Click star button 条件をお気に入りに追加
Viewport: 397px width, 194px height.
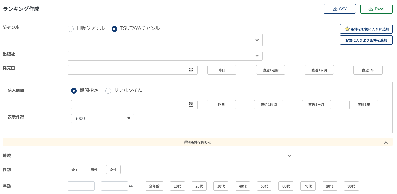[366, 29]
